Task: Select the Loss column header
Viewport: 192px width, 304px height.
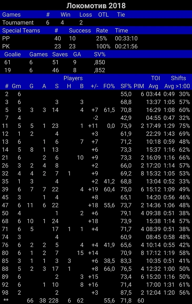Action: coord(85,14)
